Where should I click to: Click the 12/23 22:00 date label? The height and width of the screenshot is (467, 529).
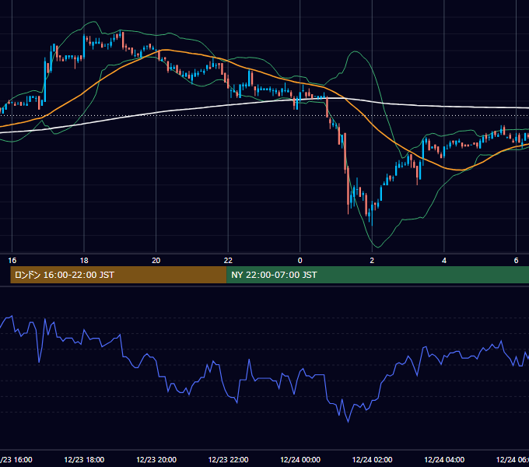pos(228,459)
